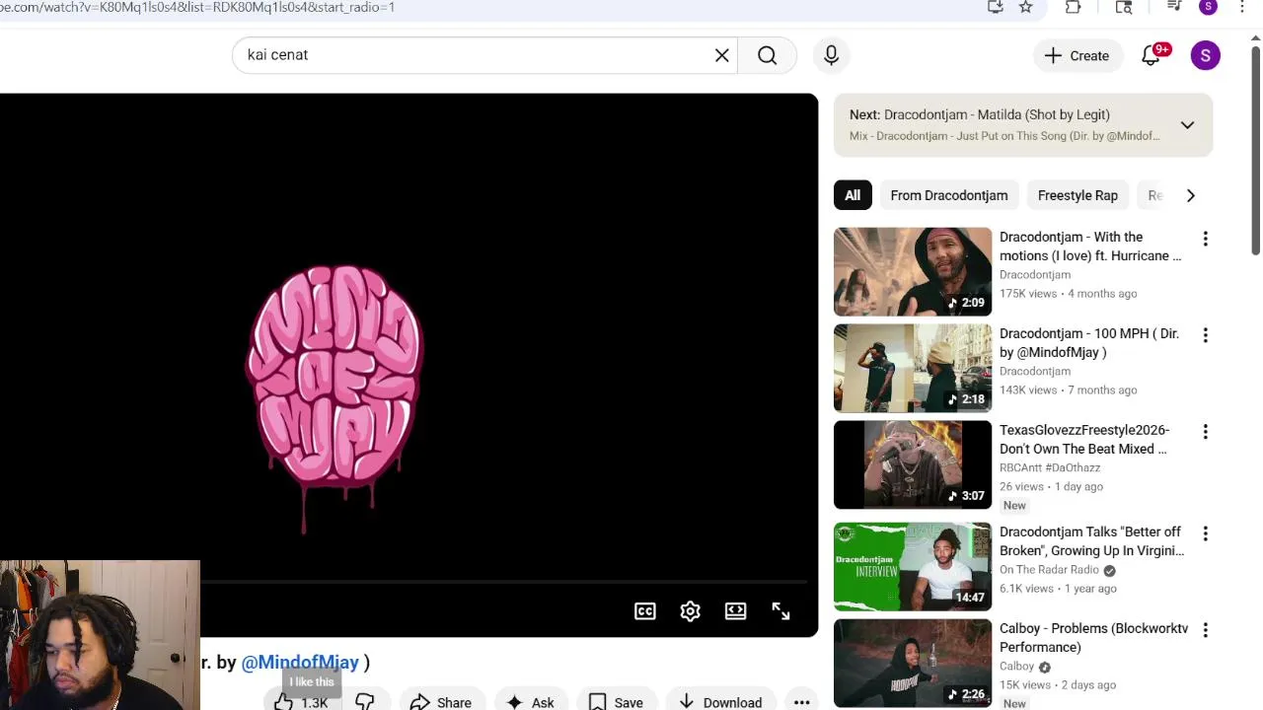
Task: Open the With the motions thumbnail
Action: point(913,271)
